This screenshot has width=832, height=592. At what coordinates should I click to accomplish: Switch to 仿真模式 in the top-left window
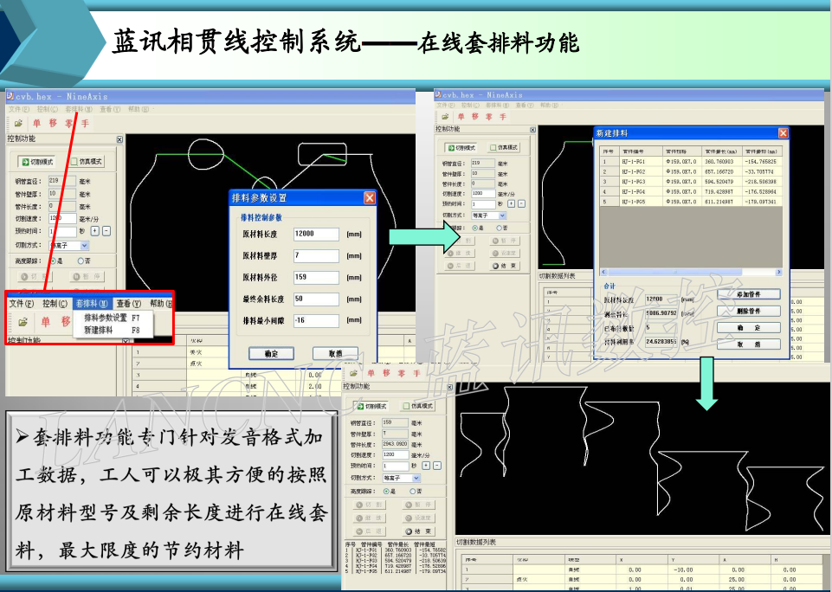coord(87,161)
